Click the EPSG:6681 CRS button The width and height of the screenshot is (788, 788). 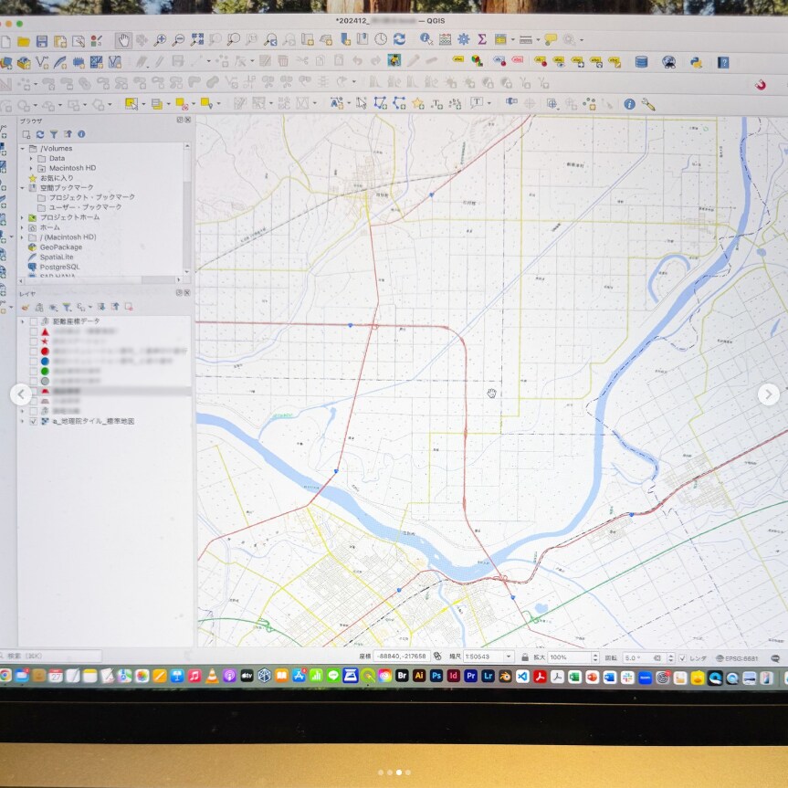[737, 658]
